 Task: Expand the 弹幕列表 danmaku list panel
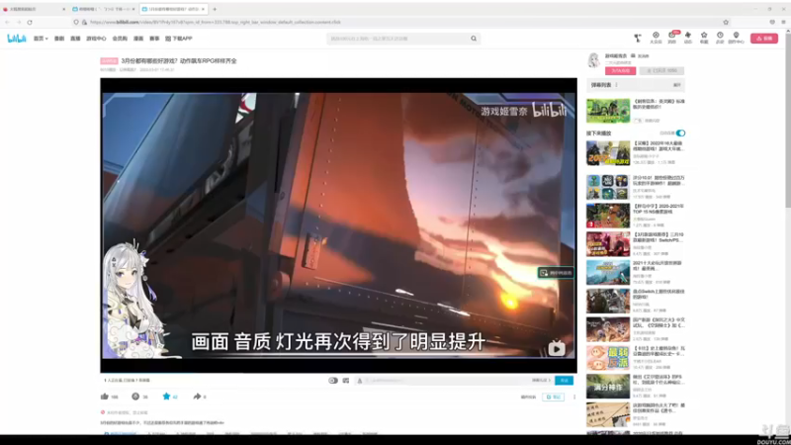[677, 85]
